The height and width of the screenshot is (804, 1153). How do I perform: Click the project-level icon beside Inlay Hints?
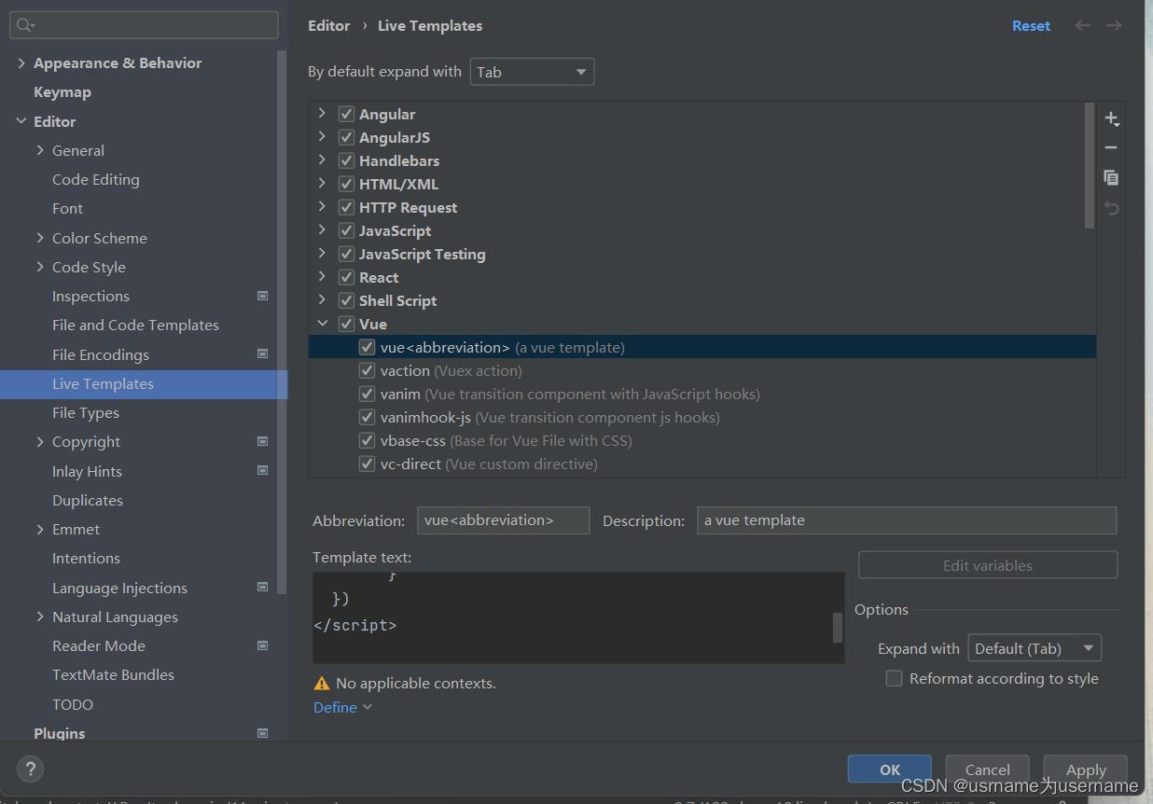click(262, 471)
